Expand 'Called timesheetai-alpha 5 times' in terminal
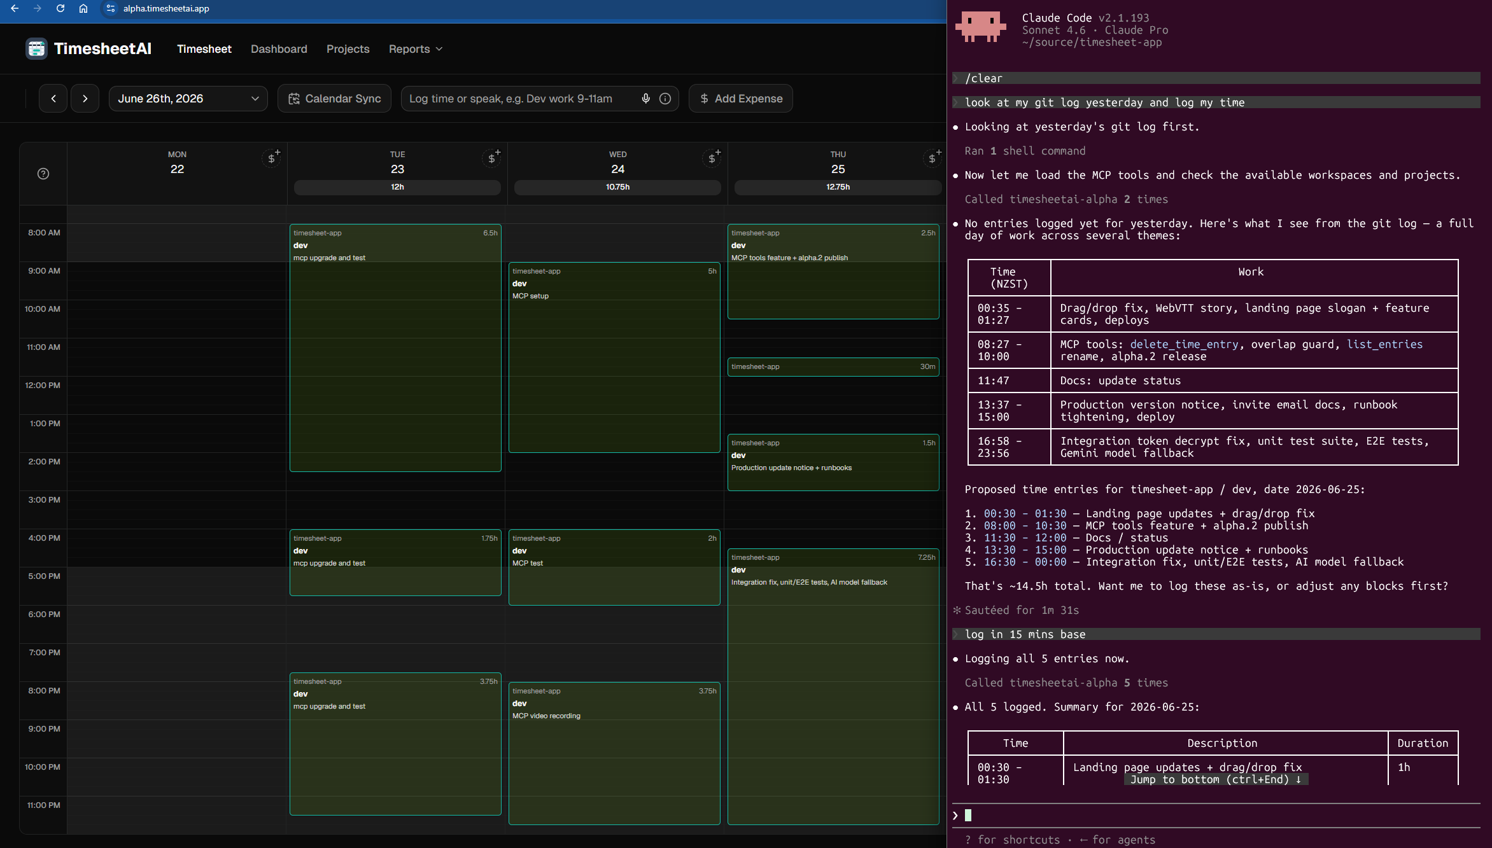 (1066, 683)
